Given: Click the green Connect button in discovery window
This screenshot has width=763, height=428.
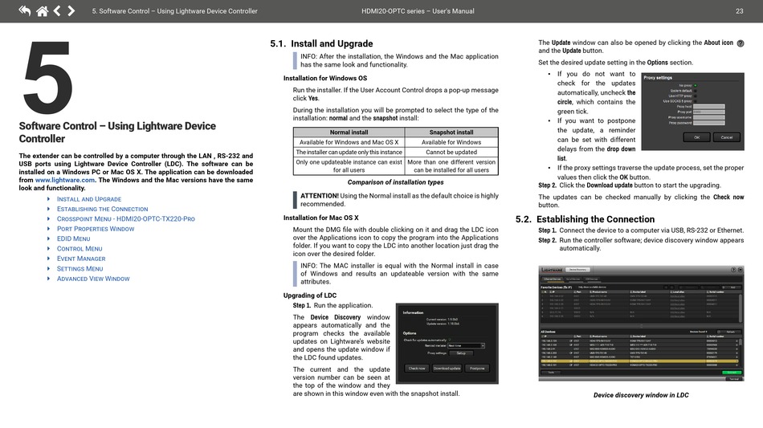Looking at the screenshot, I should coord(732,373).
